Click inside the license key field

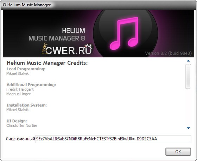113,139
